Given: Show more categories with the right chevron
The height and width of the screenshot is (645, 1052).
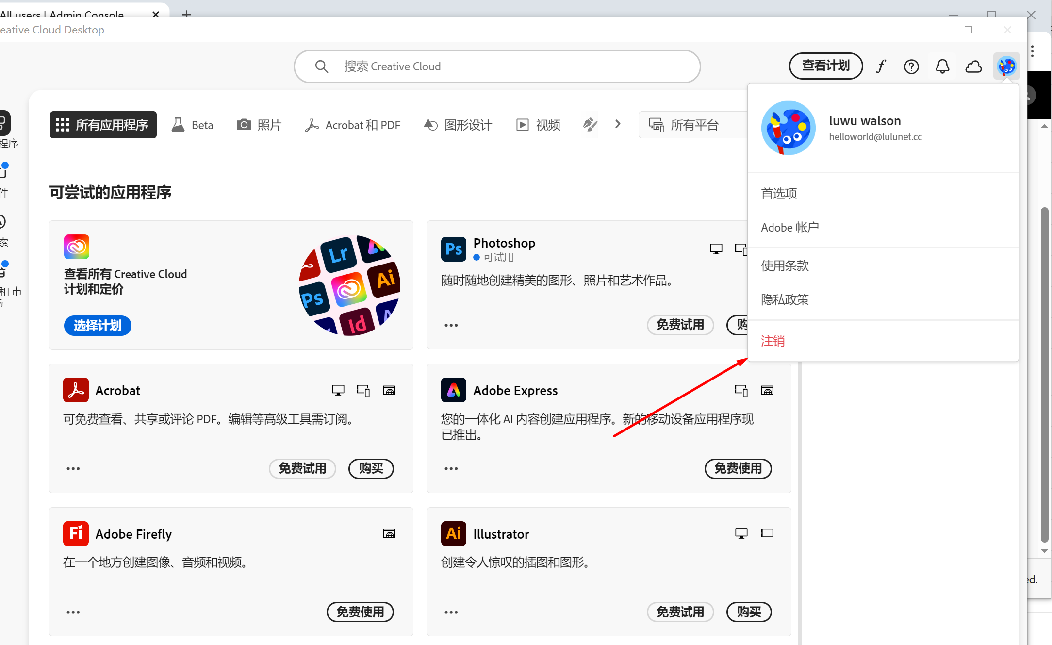Looking at the screenshot, I should point(618,124).
